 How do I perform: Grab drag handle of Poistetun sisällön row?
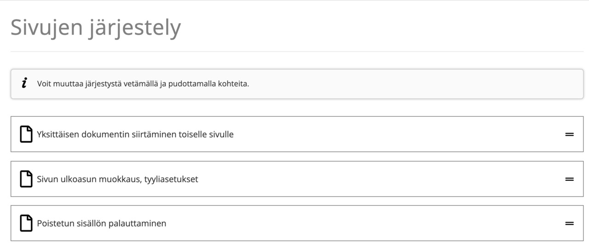pyautogui.click(x=570, y=223)
